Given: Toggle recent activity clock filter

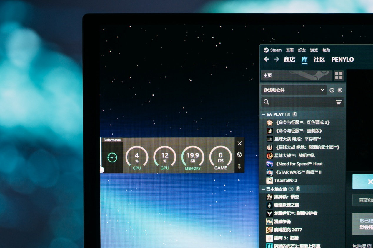Looking at the screenshot, I should coord(332,90).
